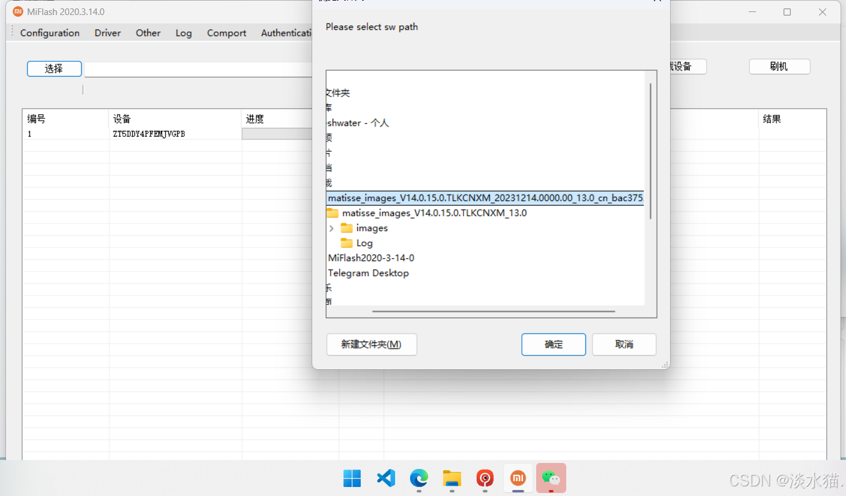
Task: Click device ID ZT5DDY4PFEMJVGPB cell
Action: coord(149,134)
